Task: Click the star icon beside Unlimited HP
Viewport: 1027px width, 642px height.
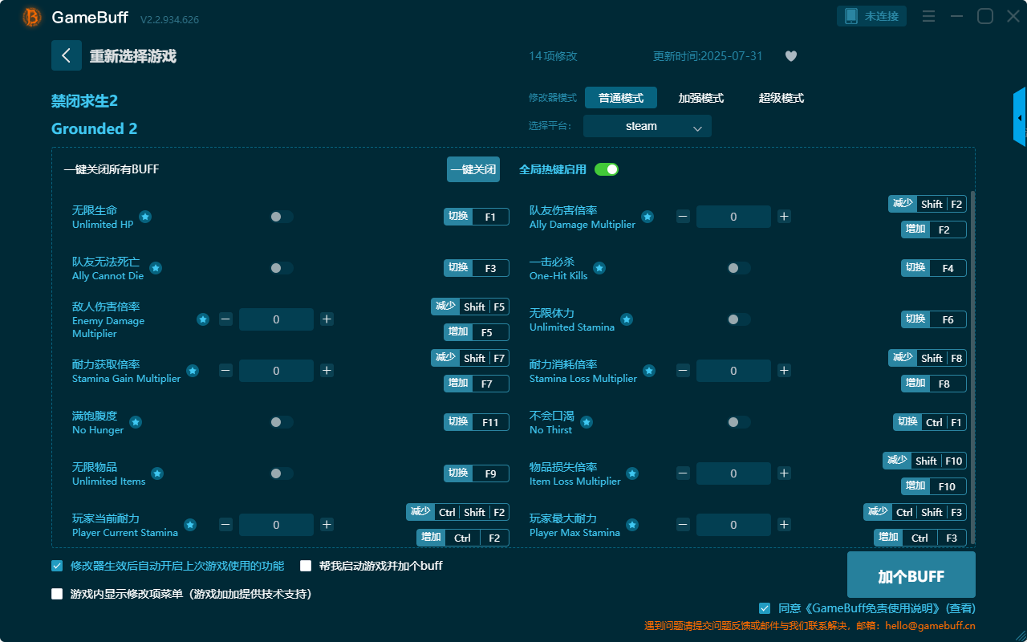Action: (x=145, y=216)
